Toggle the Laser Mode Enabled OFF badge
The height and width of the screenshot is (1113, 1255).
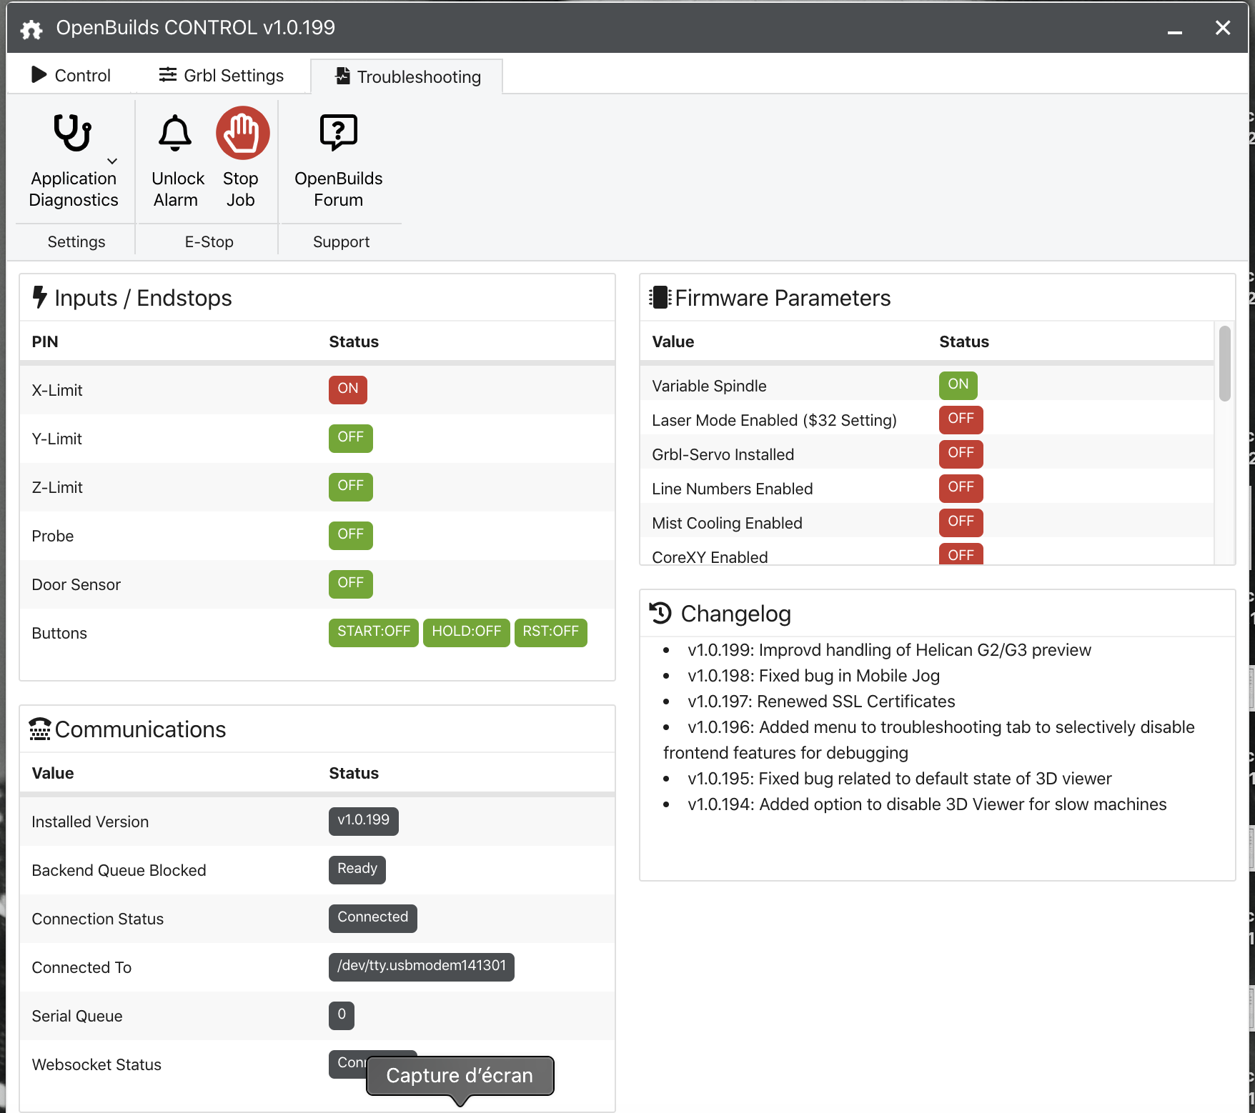click(961, 419)
